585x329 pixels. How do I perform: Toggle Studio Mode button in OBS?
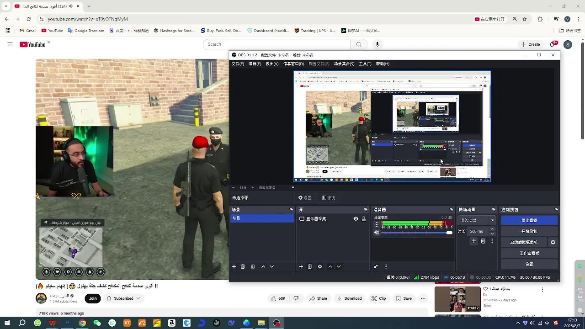pyautogui.click(x=529, y=253)
